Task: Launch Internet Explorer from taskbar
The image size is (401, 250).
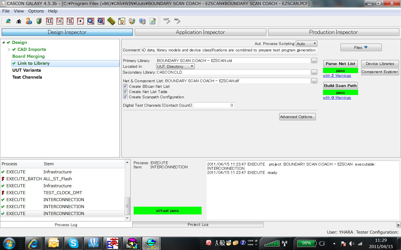Action: click(x=33, y=243)
